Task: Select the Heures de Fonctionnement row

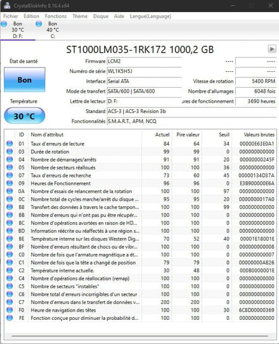Action: (140, 183)
